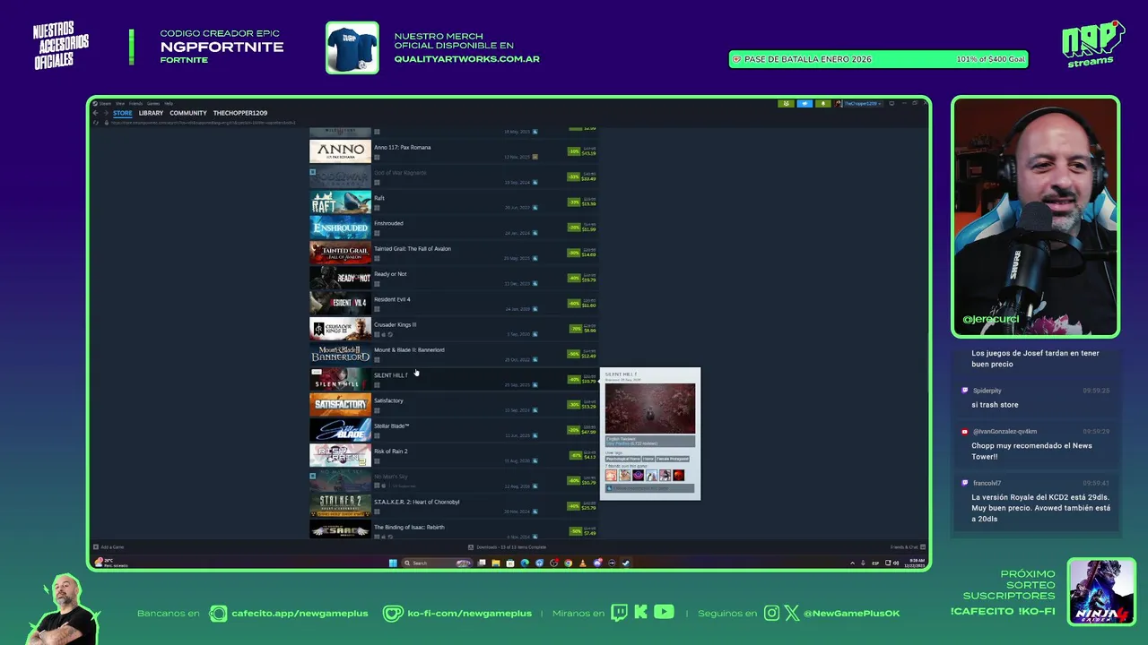Open the Enshrouded game thumbnail

[340, 228]
